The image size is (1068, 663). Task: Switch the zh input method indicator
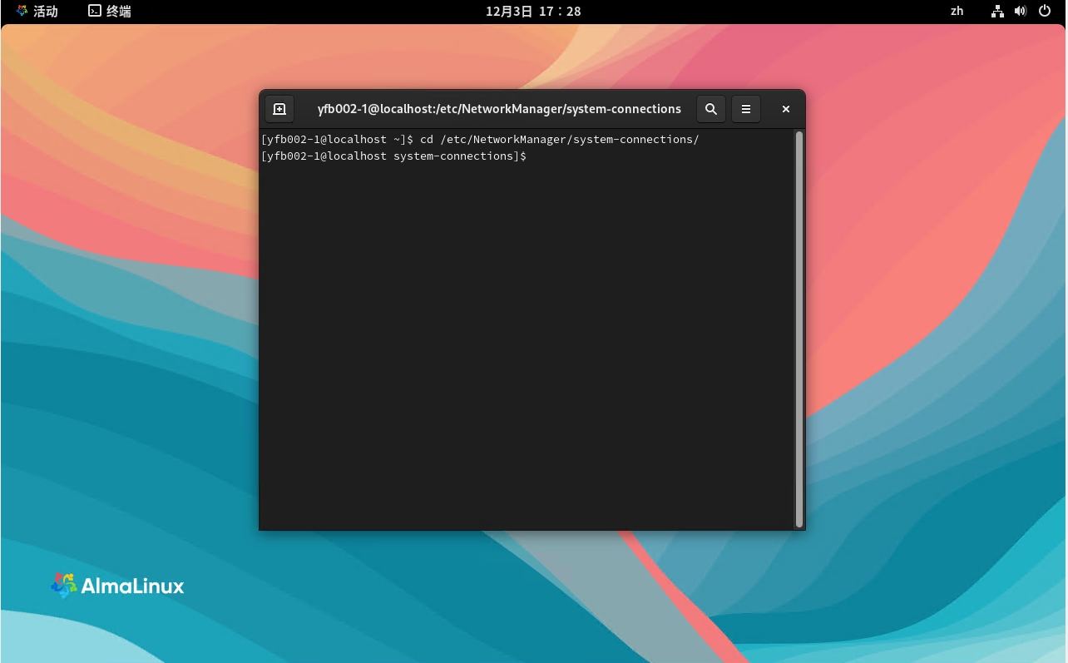coord(957,12)
